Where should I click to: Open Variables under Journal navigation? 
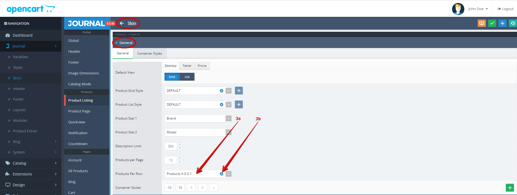click(x=20, y=57)
